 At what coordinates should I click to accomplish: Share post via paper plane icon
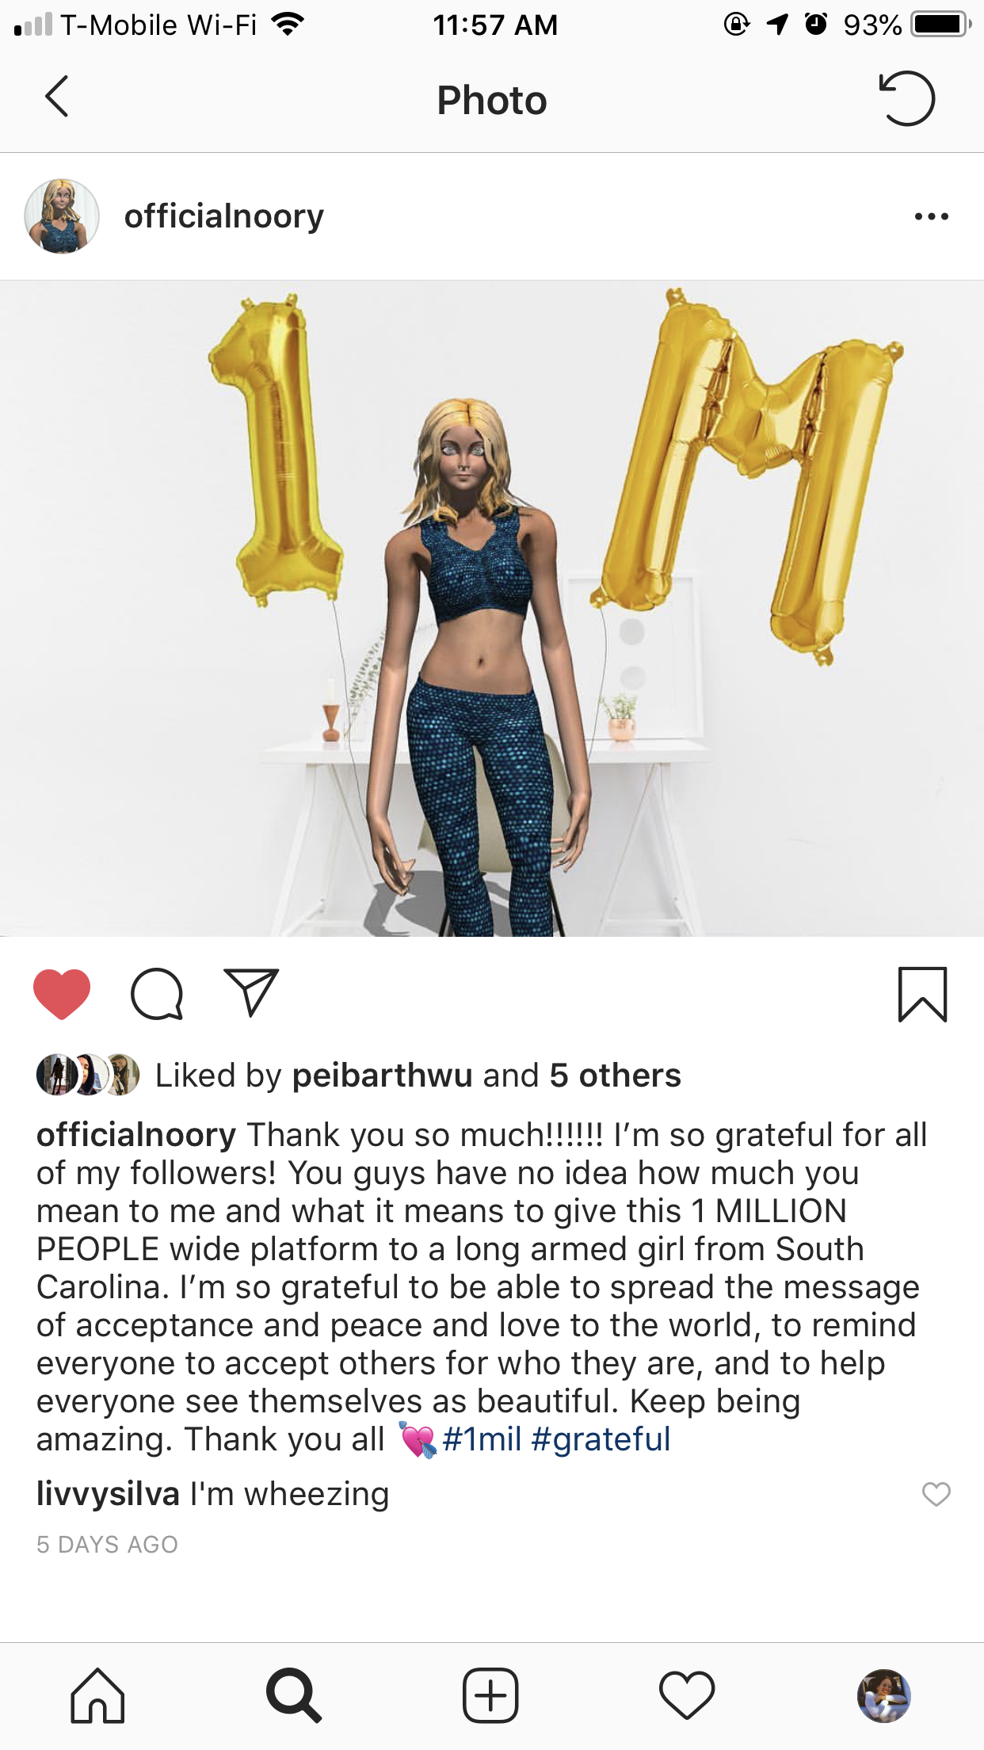tap(251, 992)
